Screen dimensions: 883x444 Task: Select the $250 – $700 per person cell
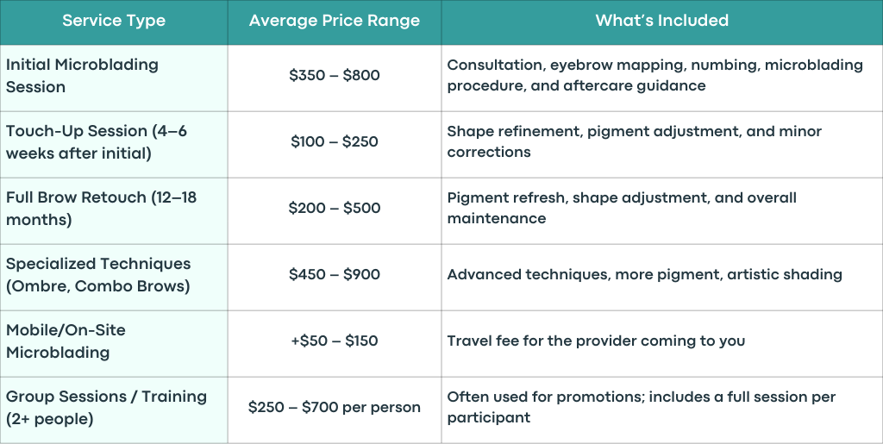point(335,410)
